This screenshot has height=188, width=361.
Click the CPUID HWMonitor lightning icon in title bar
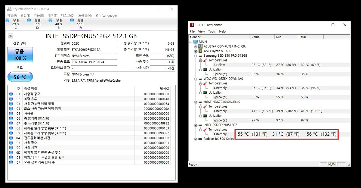(x=192, y=25)
